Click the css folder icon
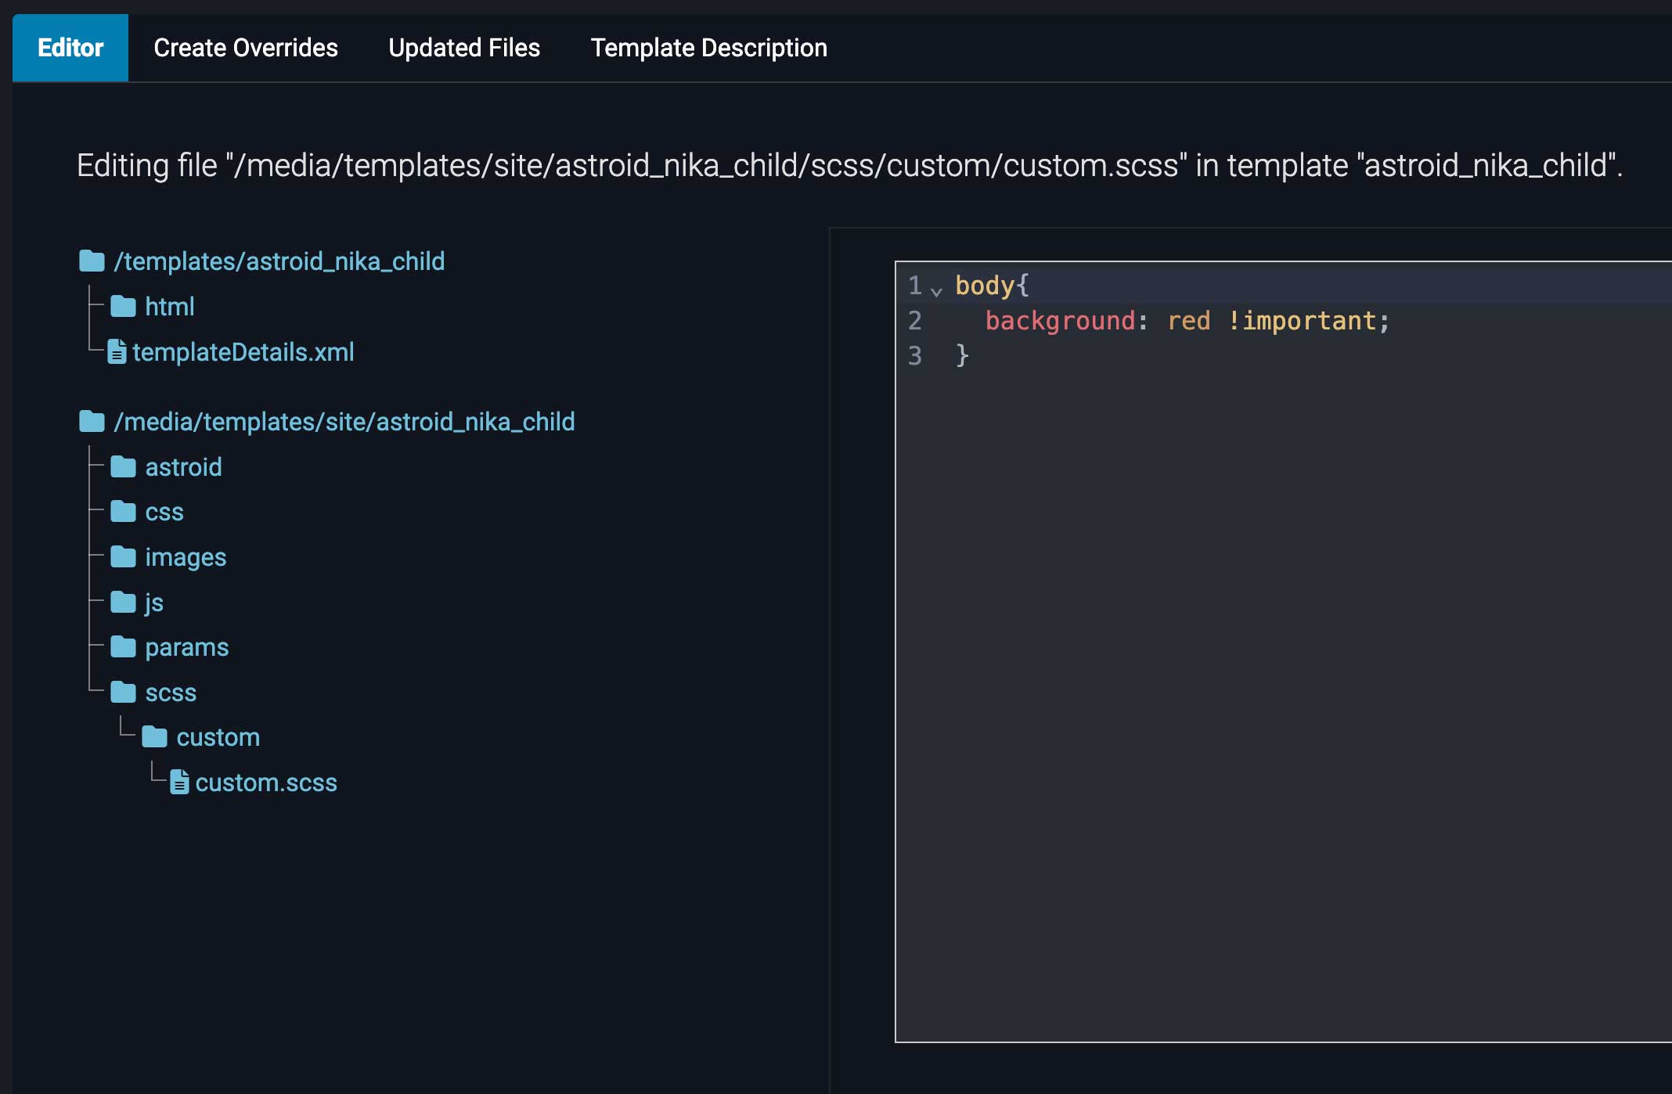 (123, 512)
